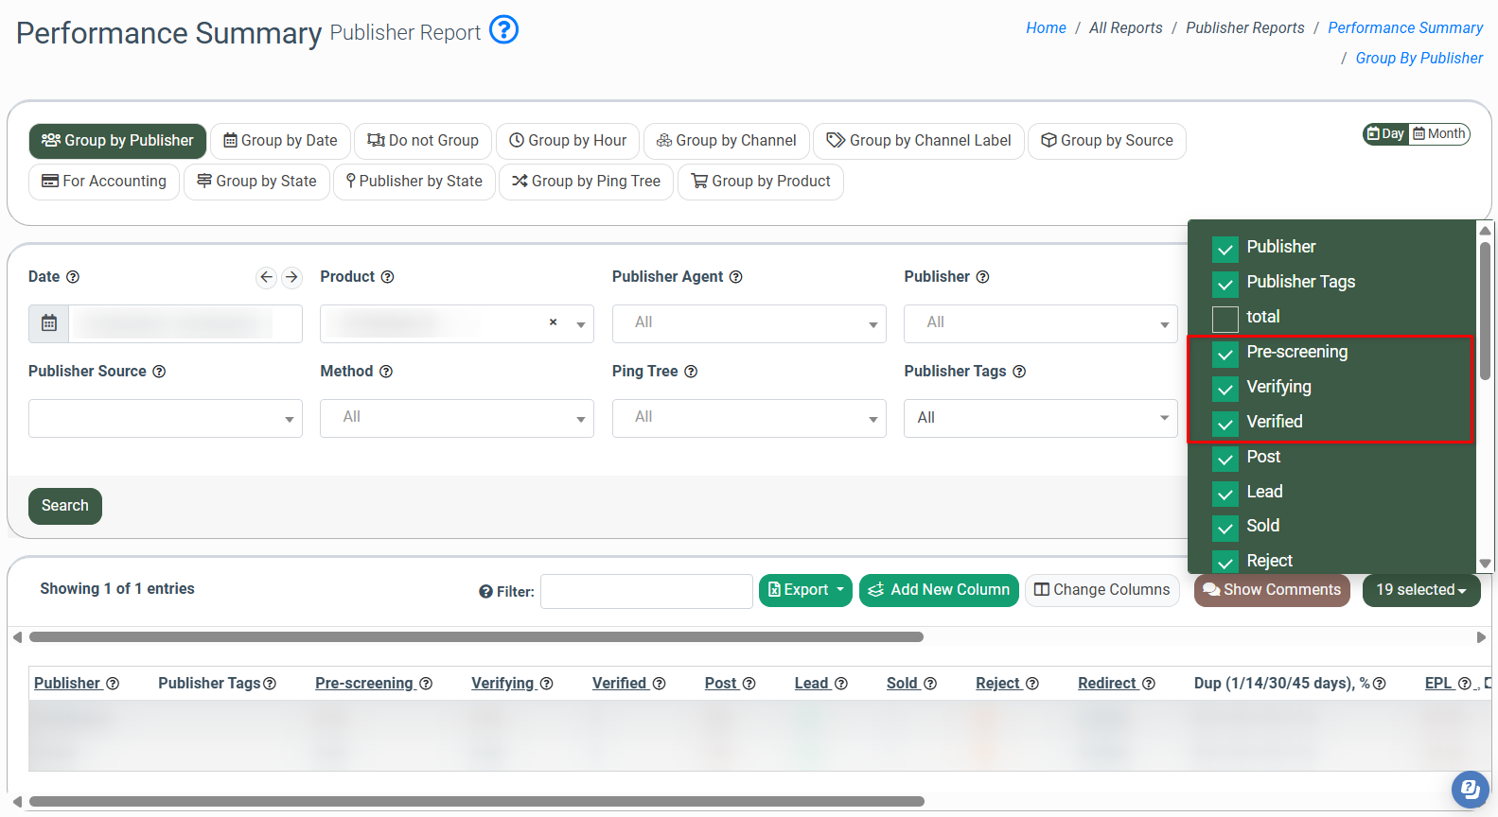The image size is (1498, 817).
Task: Open the Export dropdown button
Action: pos(805,590)
